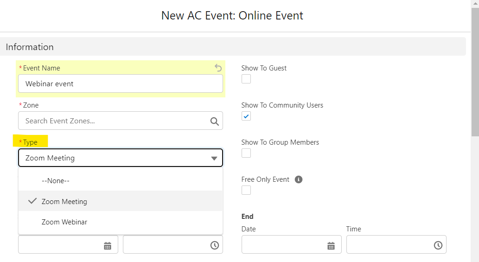Check the Free Only Event checkbox
The image size is (479, 262).
pyautogui.click(x=246, y=191)
